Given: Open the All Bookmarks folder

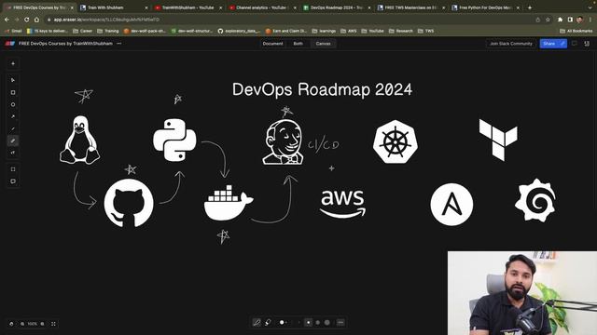Looking at the screenshot, I should [576, 31].
